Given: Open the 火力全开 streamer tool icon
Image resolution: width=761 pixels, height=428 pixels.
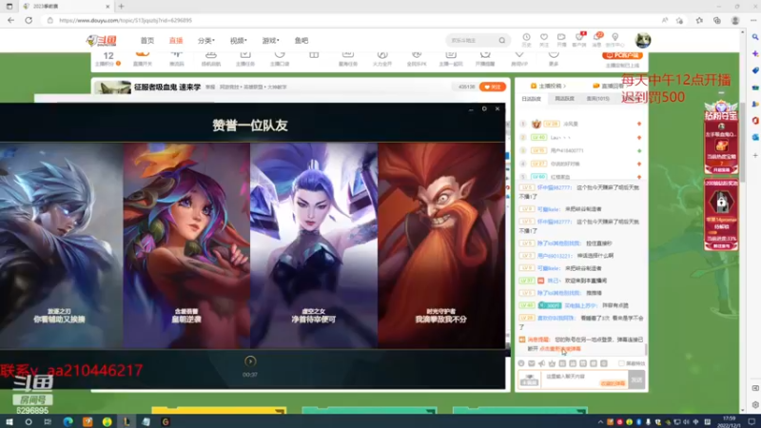Looking at the screenshot, I should (x=382, y=58).
